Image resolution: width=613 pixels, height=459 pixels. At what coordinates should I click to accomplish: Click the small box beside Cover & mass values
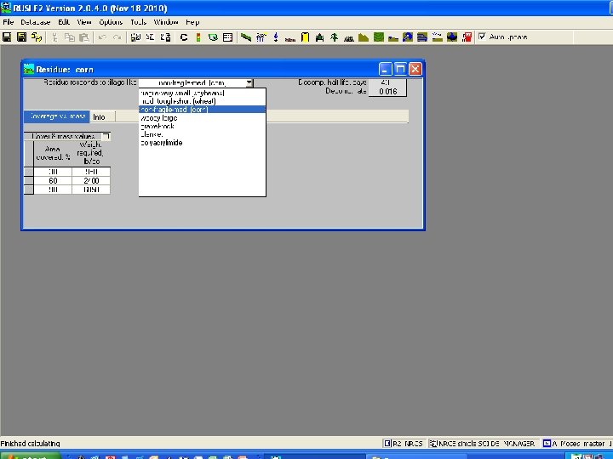tap(106, 136)
